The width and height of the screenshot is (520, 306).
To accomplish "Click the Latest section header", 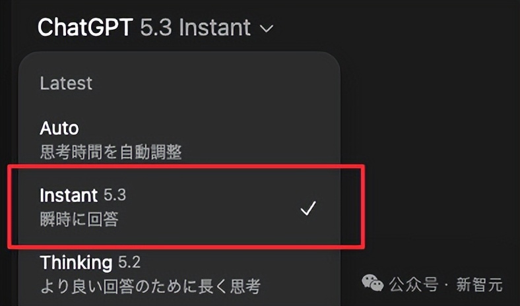I will (66, 83).
